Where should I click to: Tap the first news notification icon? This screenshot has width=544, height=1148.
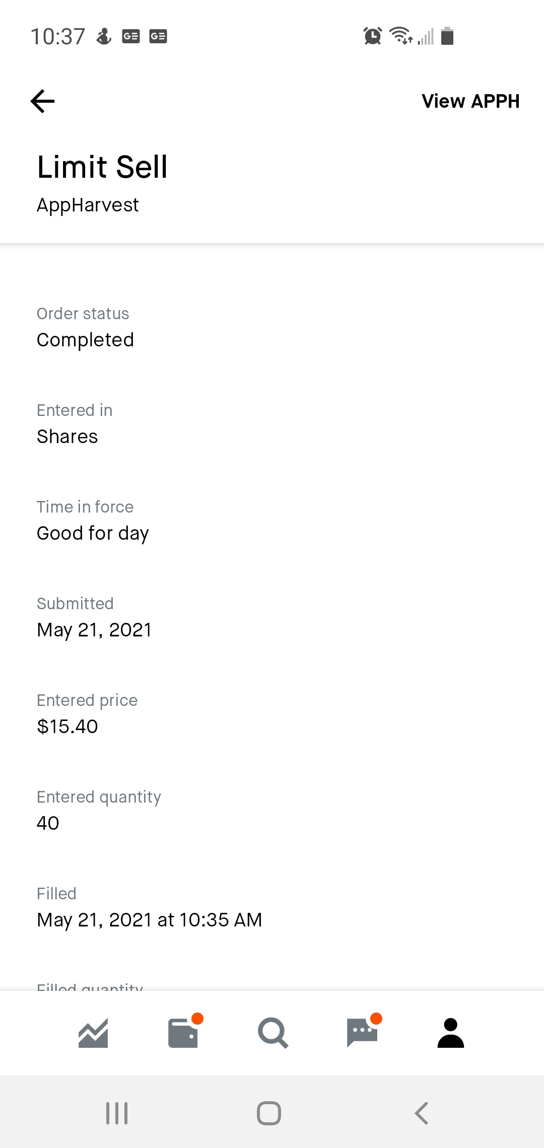point(131,36)
